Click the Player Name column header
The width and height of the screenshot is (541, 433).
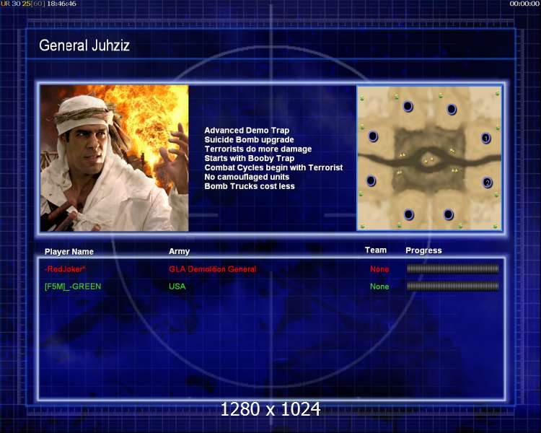click(x=69, y=252)
